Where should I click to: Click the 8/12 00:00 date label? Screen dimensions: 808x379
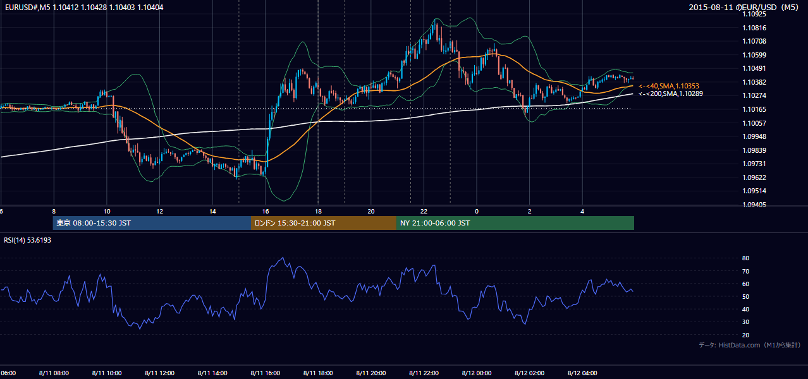[x=477, y=373]
